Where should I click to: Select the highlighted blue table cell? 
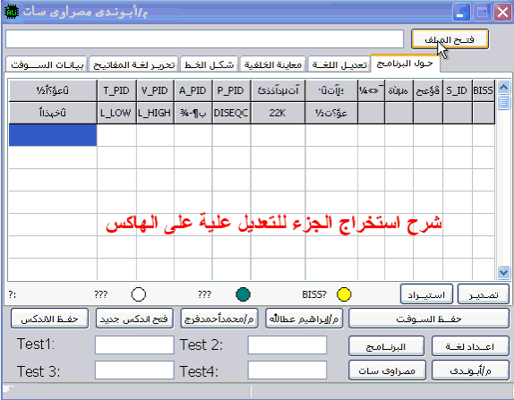coord(53,135)
